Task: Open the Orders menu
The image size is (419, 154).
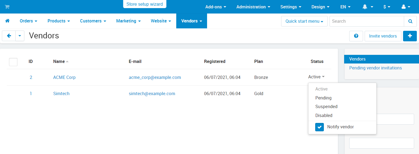Action: 28,21
